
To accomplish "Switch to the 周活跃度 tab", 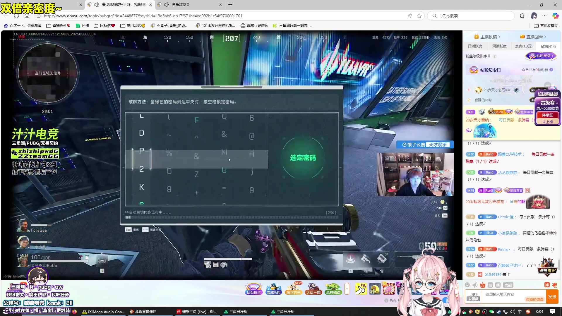I will coord(499,46).
